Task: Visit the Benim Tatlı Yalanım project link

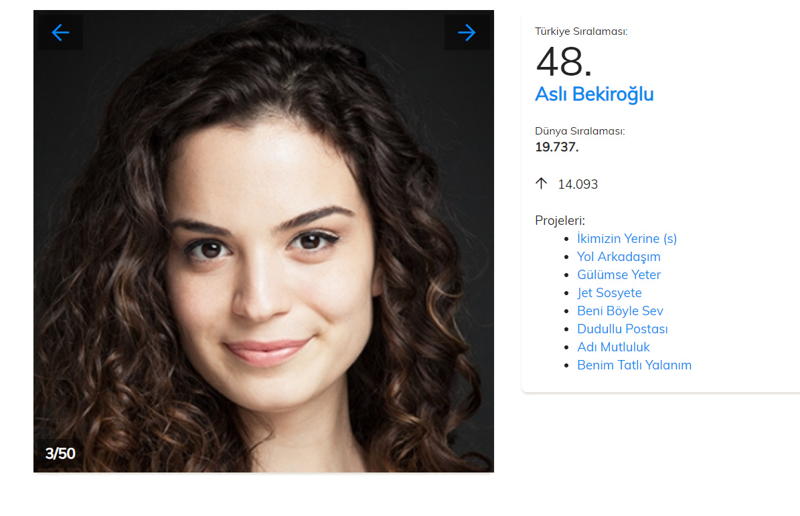Action: point(634,365)
